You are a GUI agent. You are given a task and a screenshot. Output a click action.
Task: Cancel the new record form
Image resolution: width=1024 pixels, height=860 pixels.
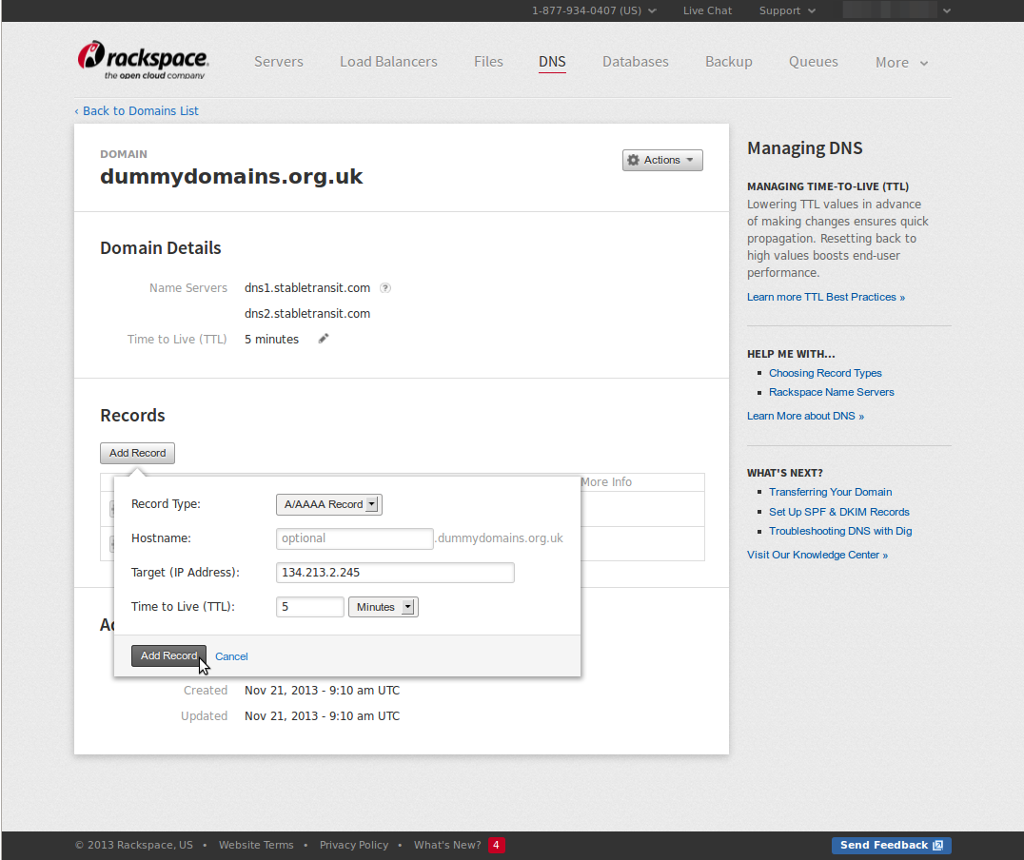tap(231, 656)
